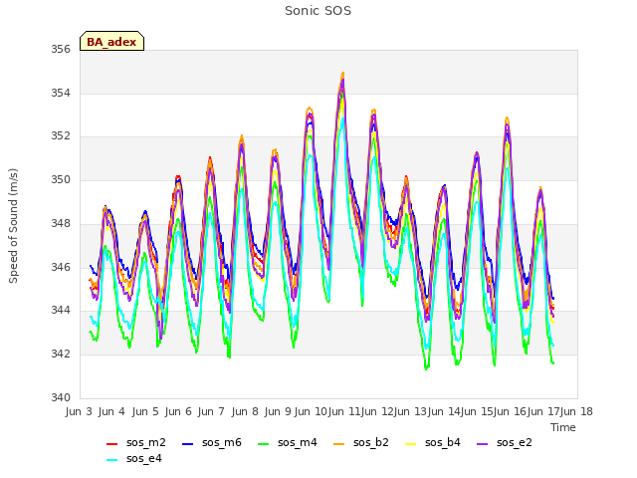Click the yellow sos_b4 legend swatch
This screenshot has height=478, width=637.
411,444
